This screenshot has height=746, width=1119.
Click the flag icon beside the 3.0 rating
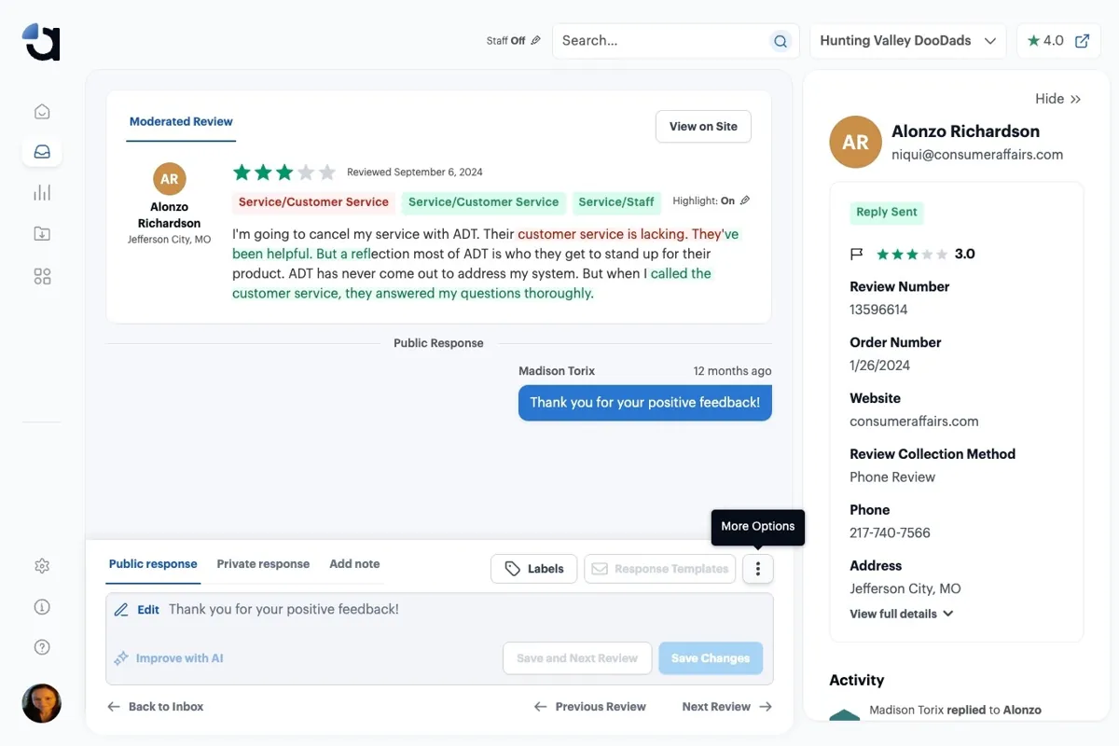tap(857, 254)
